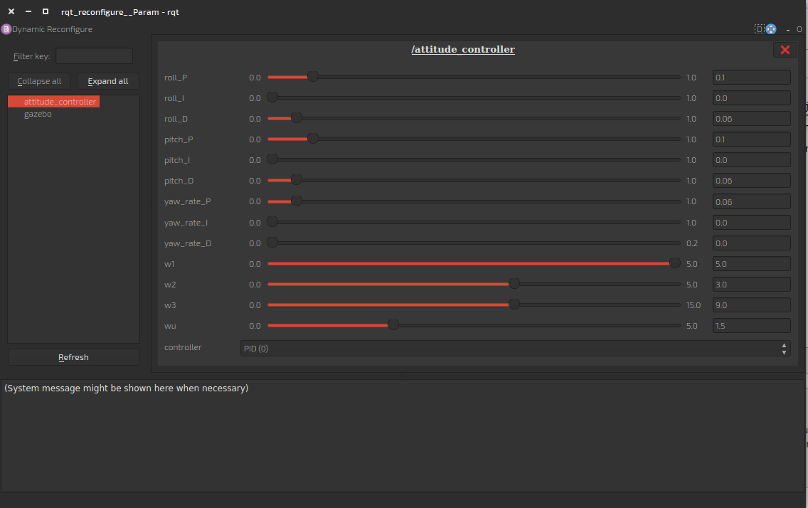808x508 pixels.
Task: Select gazebo in the node list
Action: click(x=38, y=114)
